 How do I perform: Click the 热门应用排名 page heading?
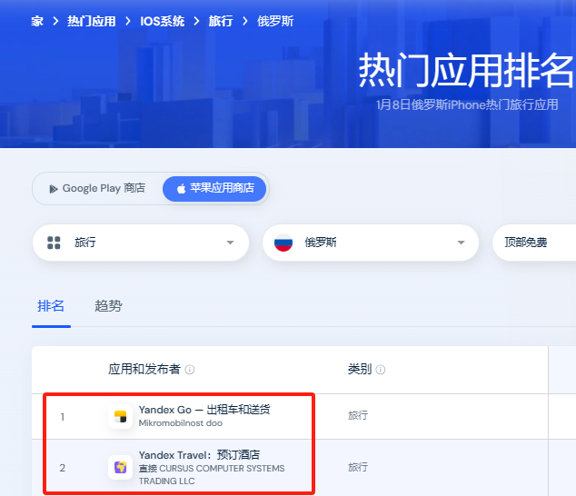[x=467, y=71]
